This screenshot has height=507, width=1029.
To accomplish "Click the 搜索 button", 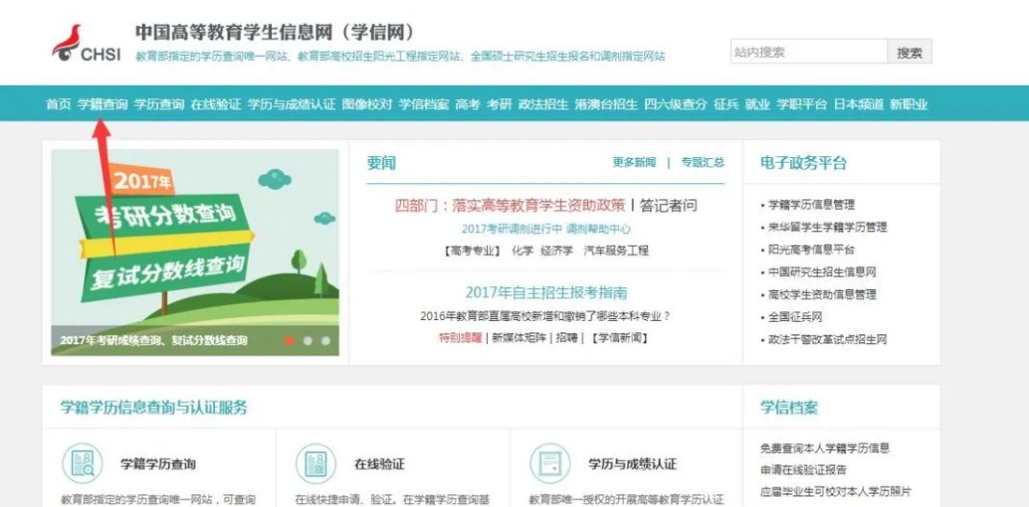I will pos(909,52).
